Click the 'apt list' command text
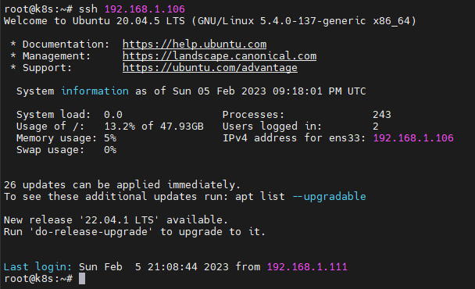Screen dimensions: 475x289 pyautogui.click(x=260, y=197)
